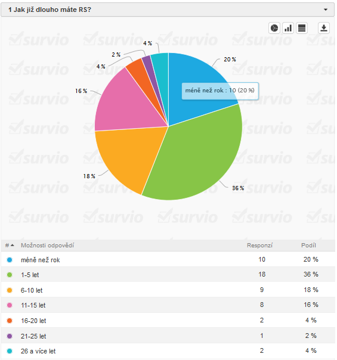The image size is (337, 360).
Task: Download the chart results
Action: point(324,28)
